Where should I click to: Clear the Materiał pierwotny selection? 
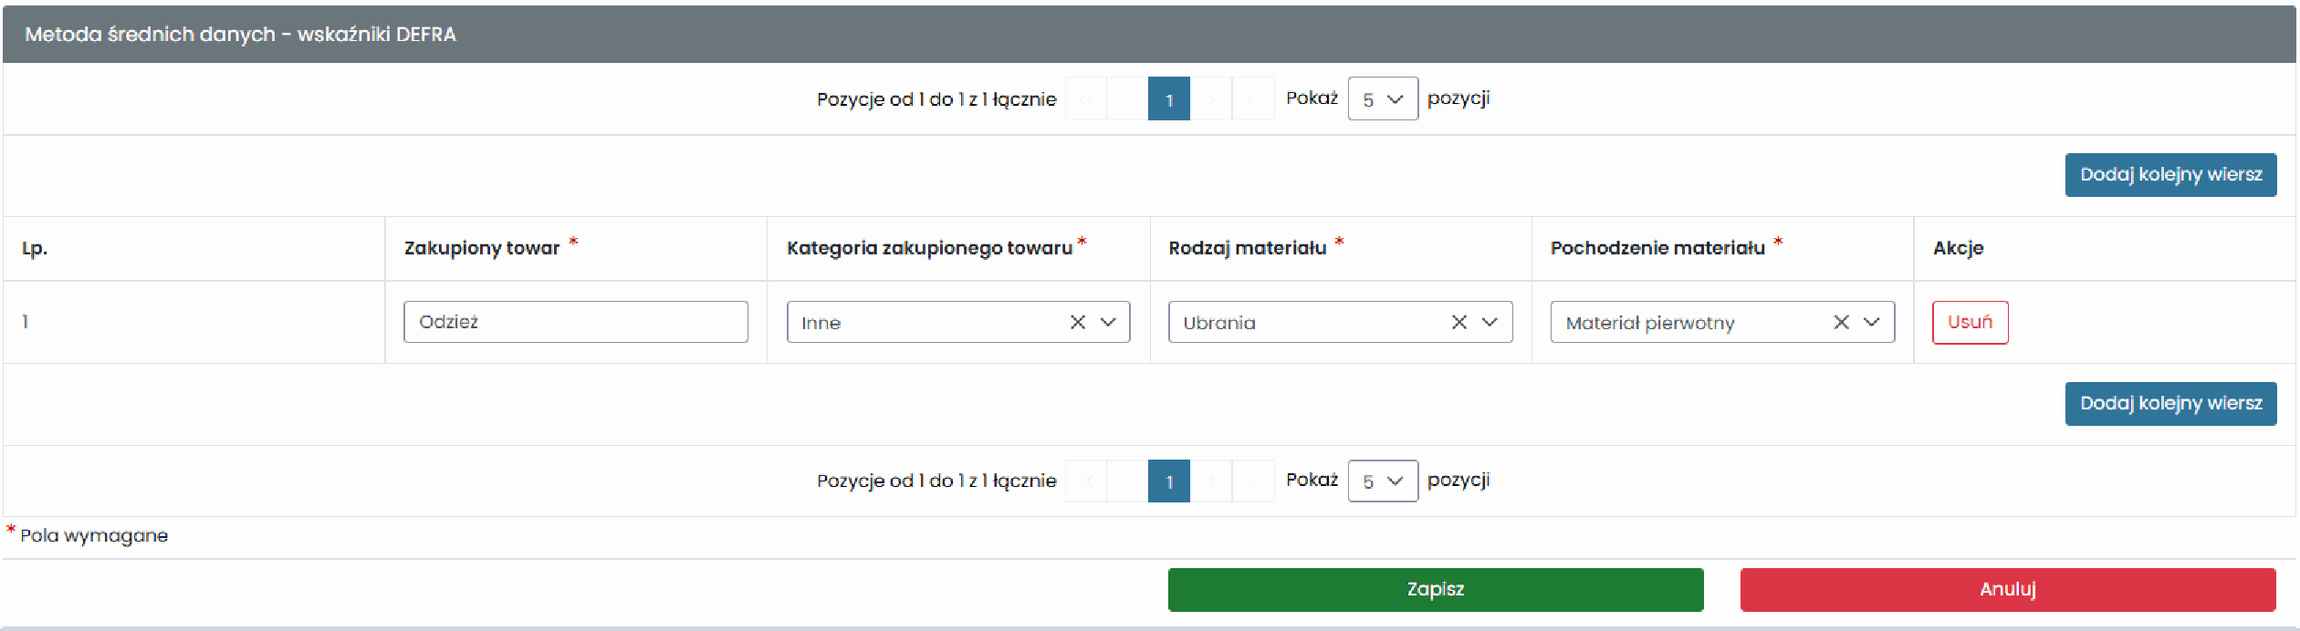1842,322
